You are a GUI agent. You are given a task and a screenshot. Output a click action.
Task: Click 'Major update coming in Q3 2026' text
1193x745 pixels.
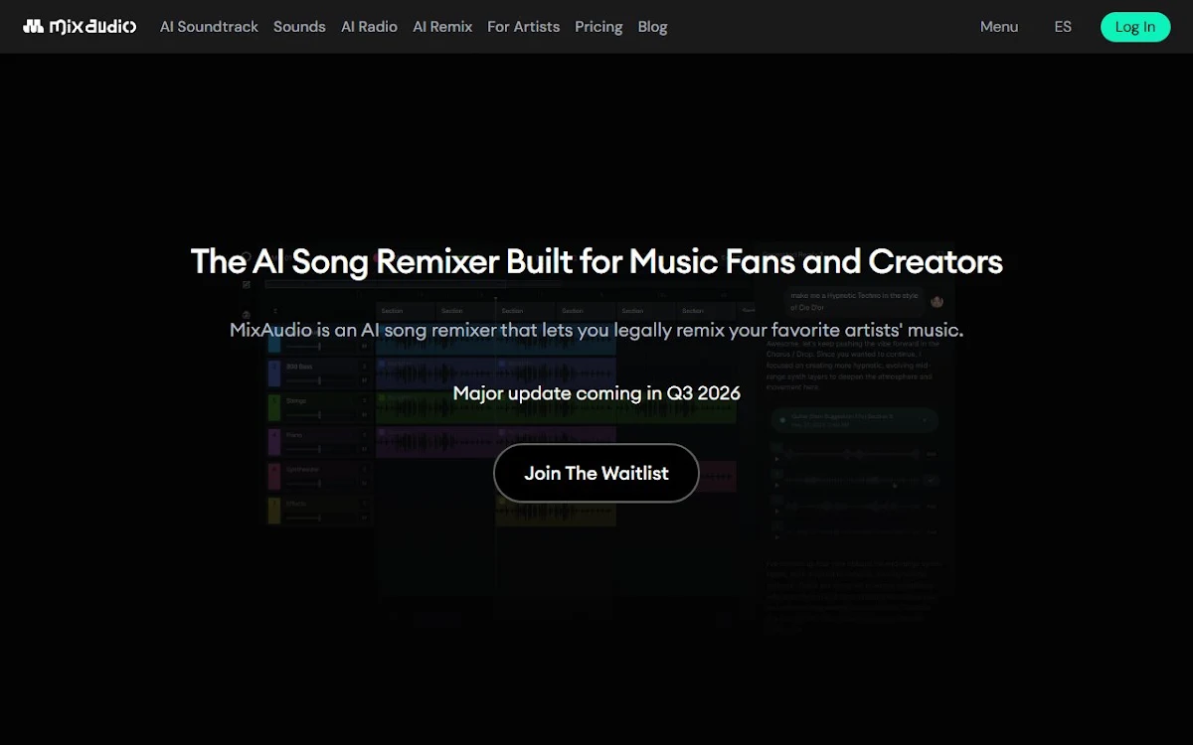click(596, 392)
